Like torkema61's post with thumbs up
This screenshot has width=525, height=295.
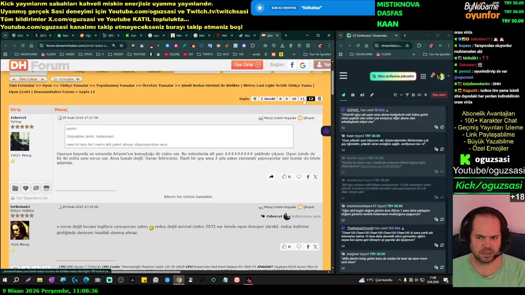click(x=284, y=246)
